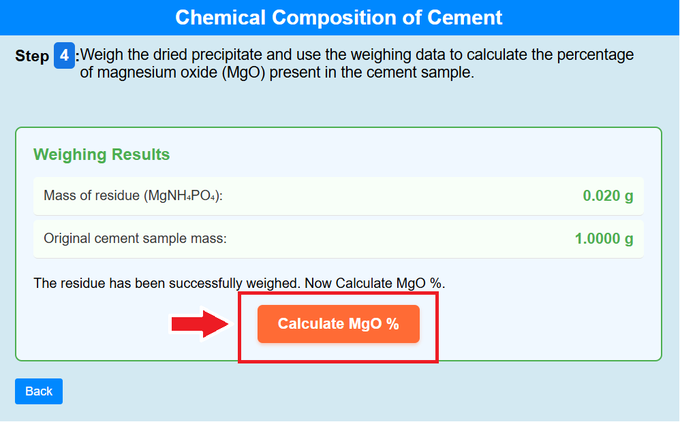Click the "Mass of residue" words
Viewport: 680px width, 422px height.
click(91, 196)
